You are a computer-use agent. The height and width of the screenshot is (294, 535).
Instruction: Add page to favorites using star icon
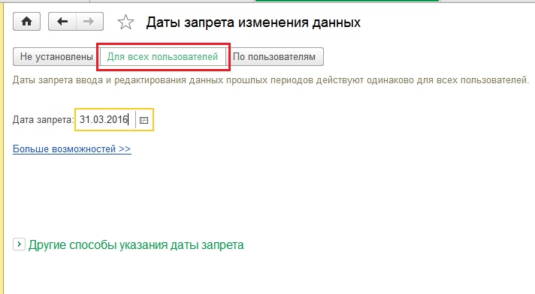pyautogui.click(x=125, y=22)
